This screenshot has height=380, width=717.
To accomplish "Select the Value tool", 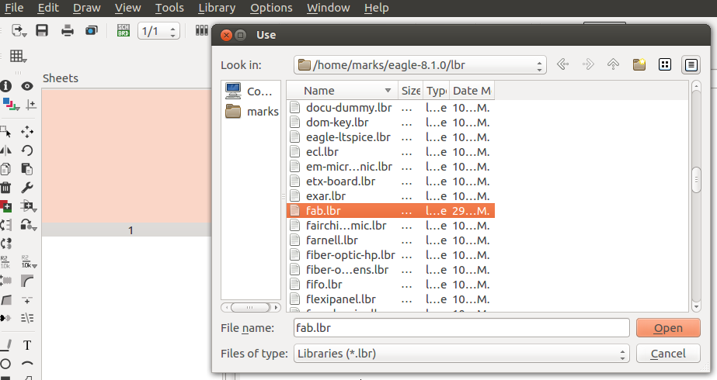I will click(x=29, y=262).
